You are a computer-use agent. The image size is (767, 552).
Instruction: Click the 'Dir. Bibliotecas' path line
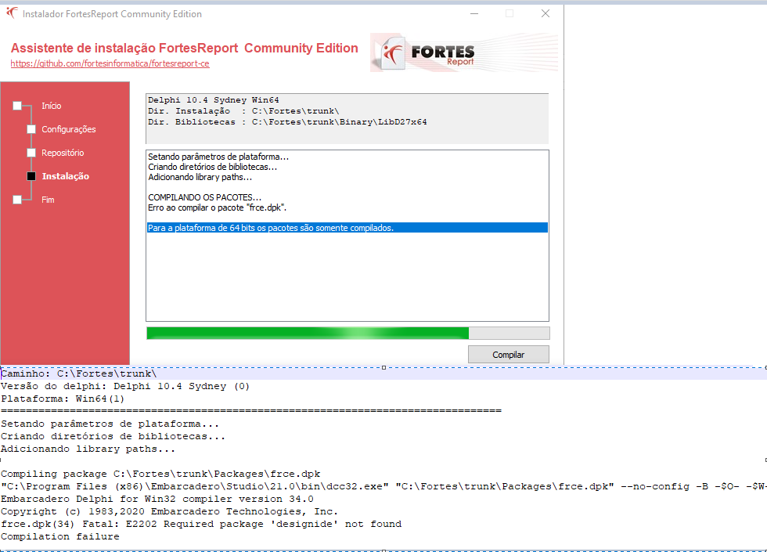(288, 122)
